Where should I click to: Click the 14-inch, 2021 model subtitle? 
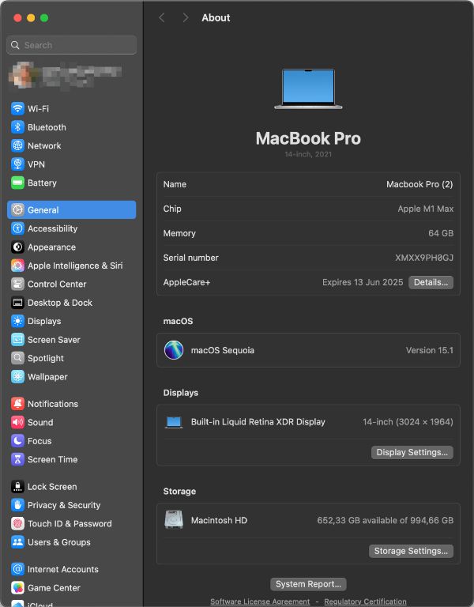coord(308,154)
